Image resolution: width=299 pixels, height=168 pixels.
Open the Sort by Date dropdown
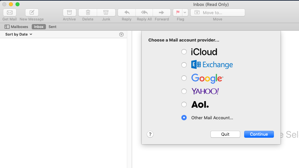(19, 34)
